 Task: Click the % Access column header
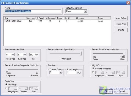pos(30,18)
